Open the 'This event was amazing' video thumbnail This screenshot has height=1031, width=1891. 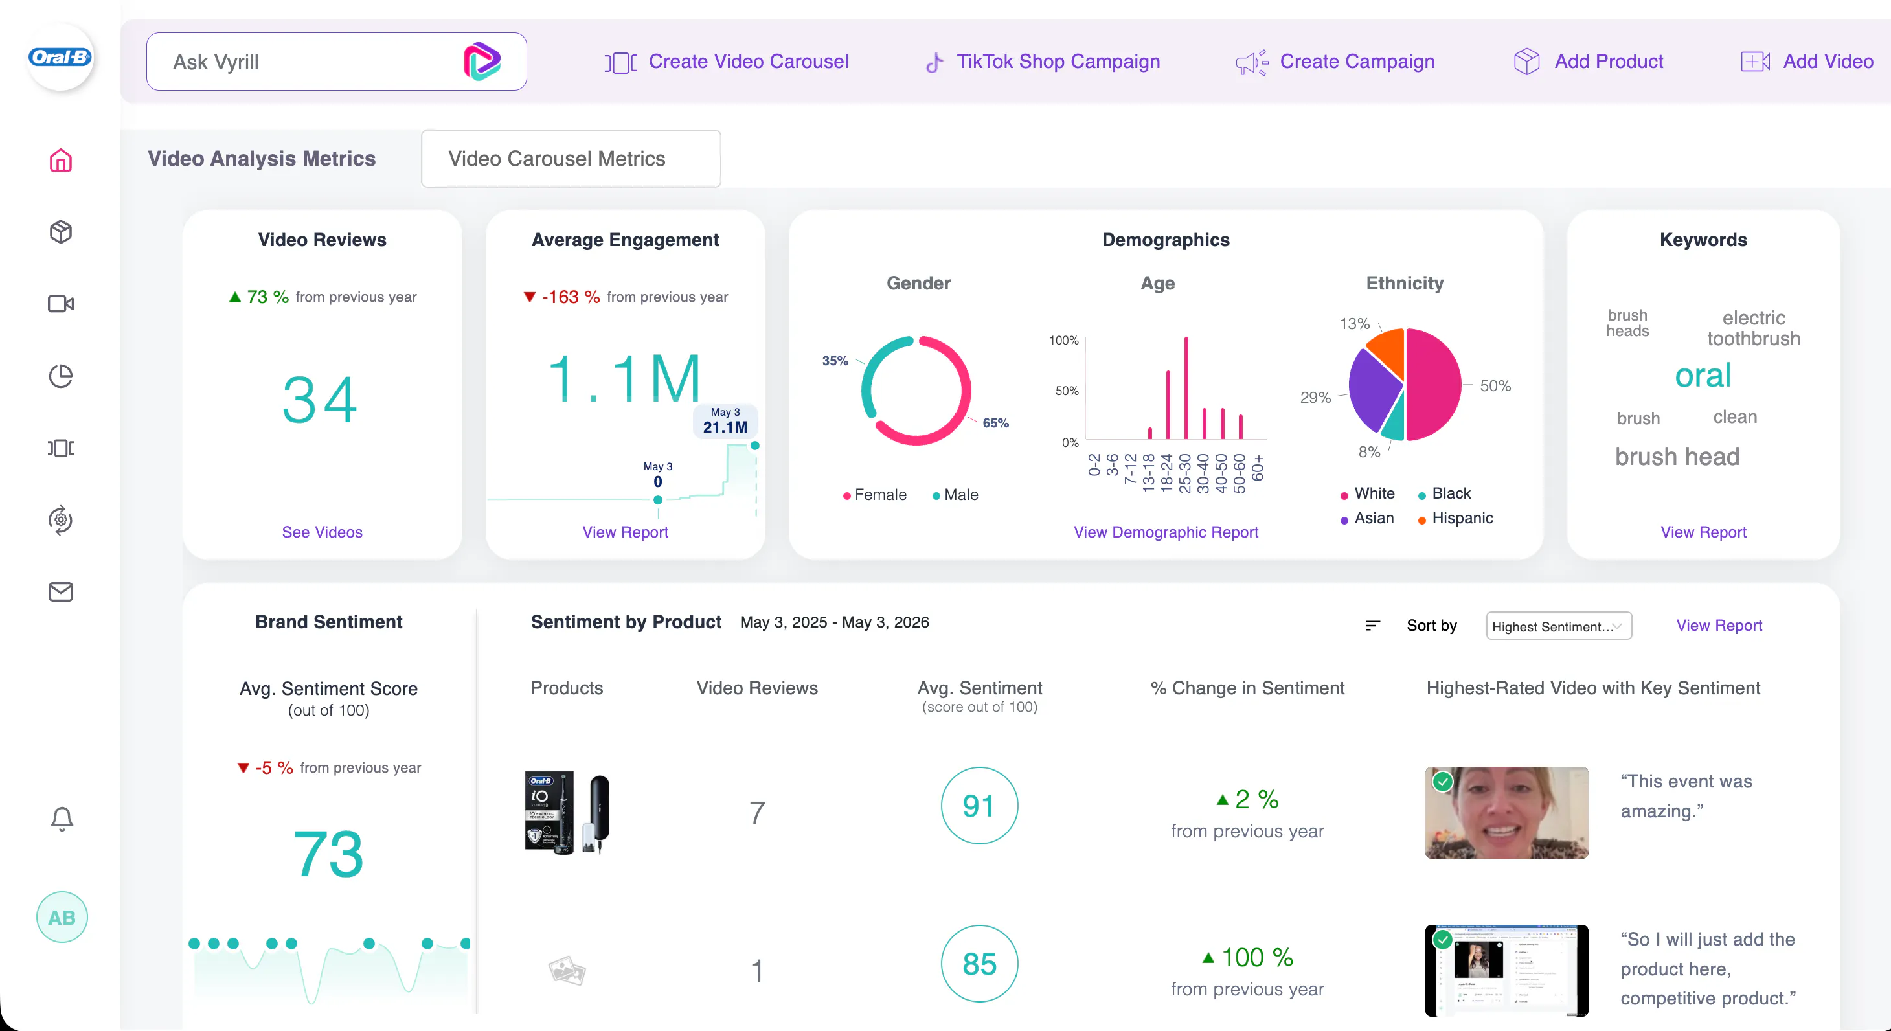tap(1506, 812)
